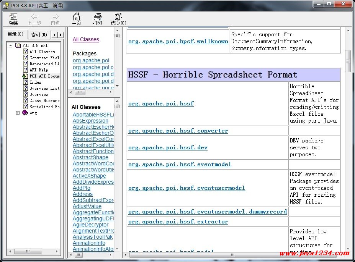Select the Index tree item
Viewport: 355px width, 262px height.
pyautogui.click(x=35, y=82)
